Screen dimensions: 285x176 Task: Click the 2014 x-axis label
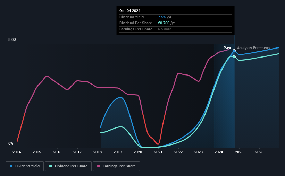coord(17,152)
